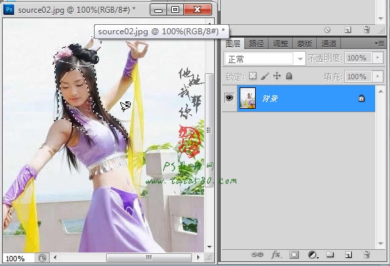Select the 背景 layer thumbnail
The image size is (390, 266).
(x=248, y=98)
